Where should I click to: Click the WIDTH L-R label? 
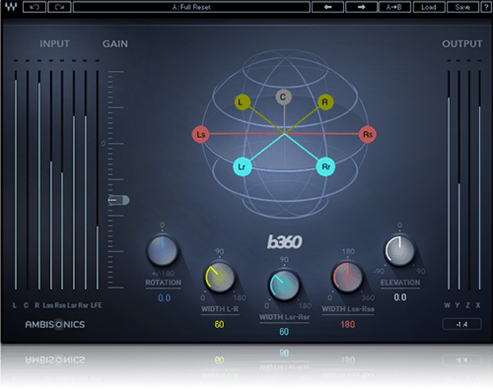220,309
